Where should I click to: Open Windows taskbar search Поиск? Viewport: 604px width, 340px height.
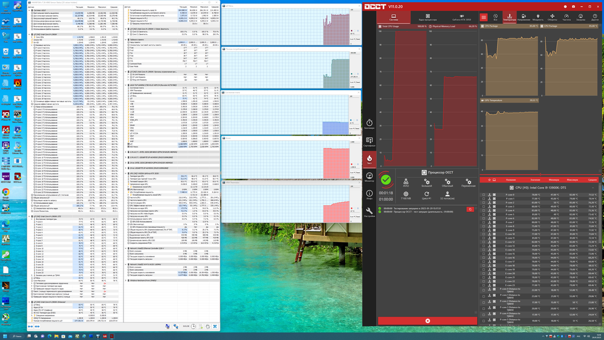[x=17, y=336]
